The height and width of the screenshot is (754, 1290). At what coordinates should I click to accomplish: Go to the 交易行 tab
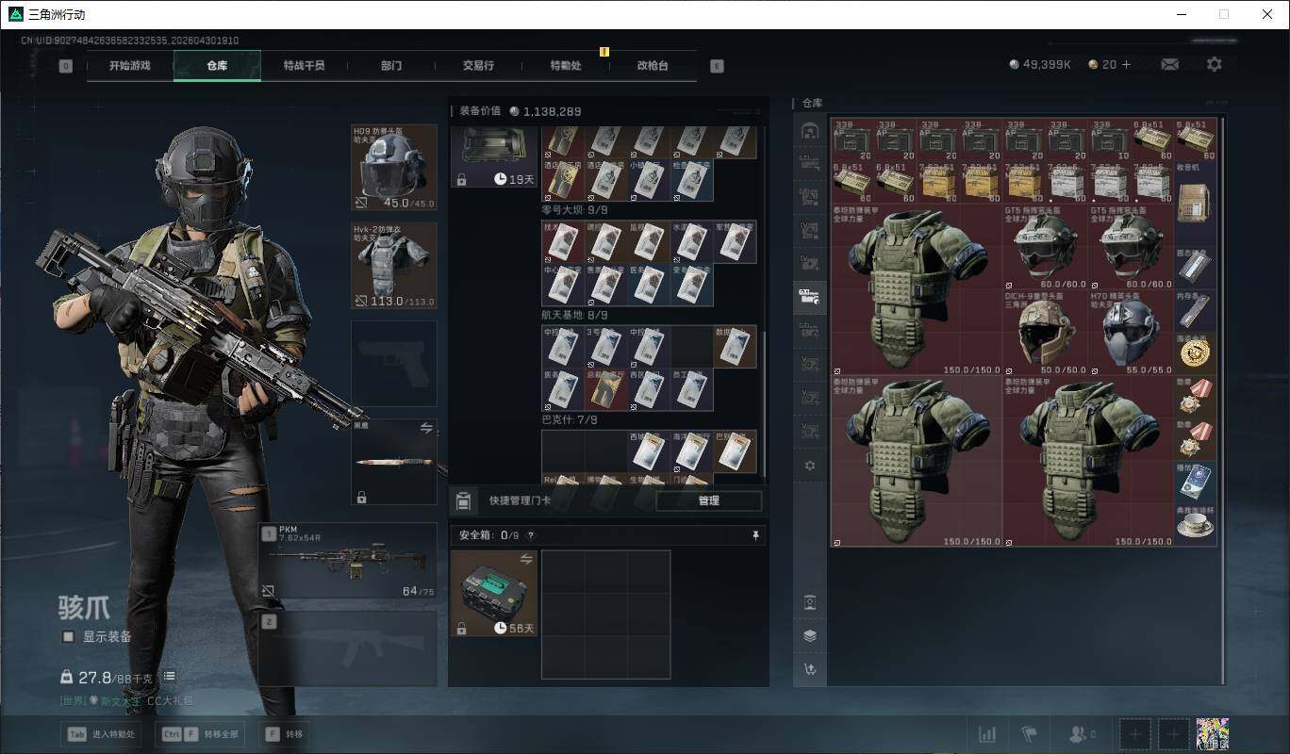pyautogui.click(x=478, y=66)
